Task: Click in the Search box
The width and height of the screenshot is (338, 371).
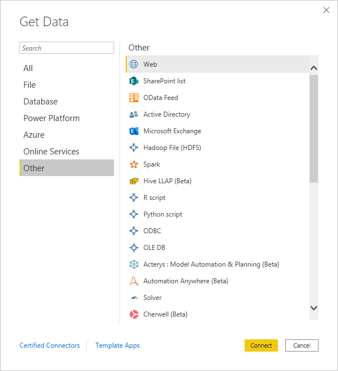Action: coord(67,48)
